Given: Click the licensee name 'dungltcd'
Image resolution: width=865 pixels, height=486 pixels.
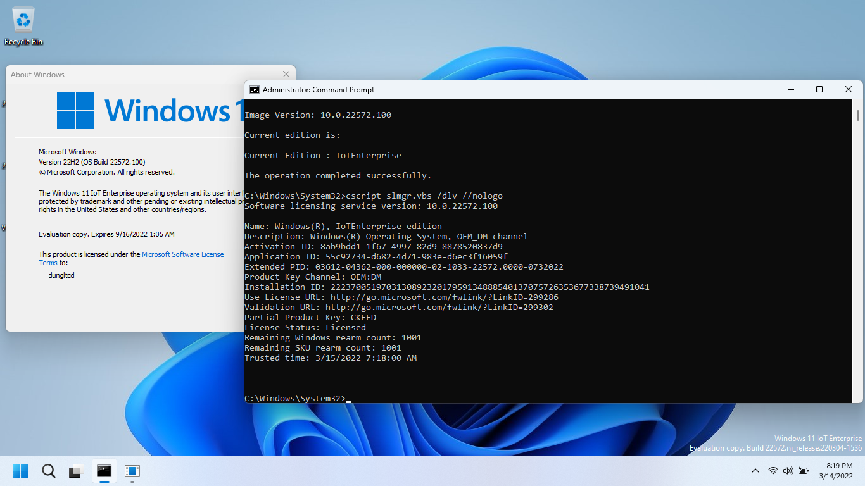Looking at the screenshot, I should tap(61, 275).
